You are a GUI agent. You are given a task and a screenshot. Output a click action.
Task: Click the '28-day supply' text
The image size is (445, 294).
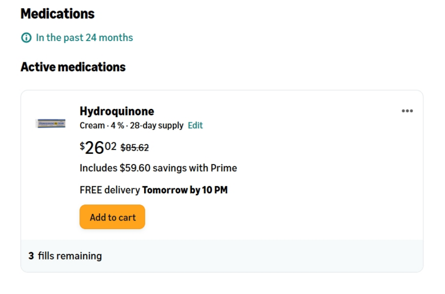(156, 126)
